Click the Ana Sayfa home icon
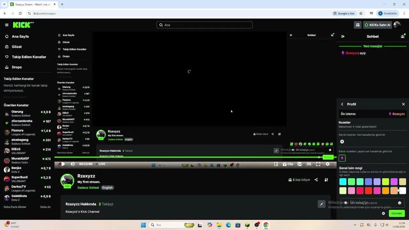The width and height of the screenshot is (409, 230). click(x=7, y=36)
